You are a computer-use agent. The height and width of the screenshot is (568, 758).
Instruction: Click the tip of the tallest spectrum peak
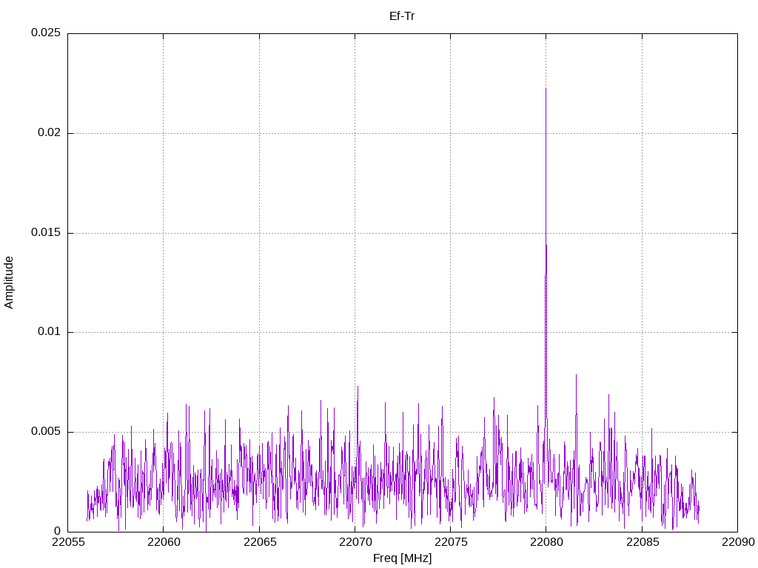pyautogui.click(x=546, y=89)
